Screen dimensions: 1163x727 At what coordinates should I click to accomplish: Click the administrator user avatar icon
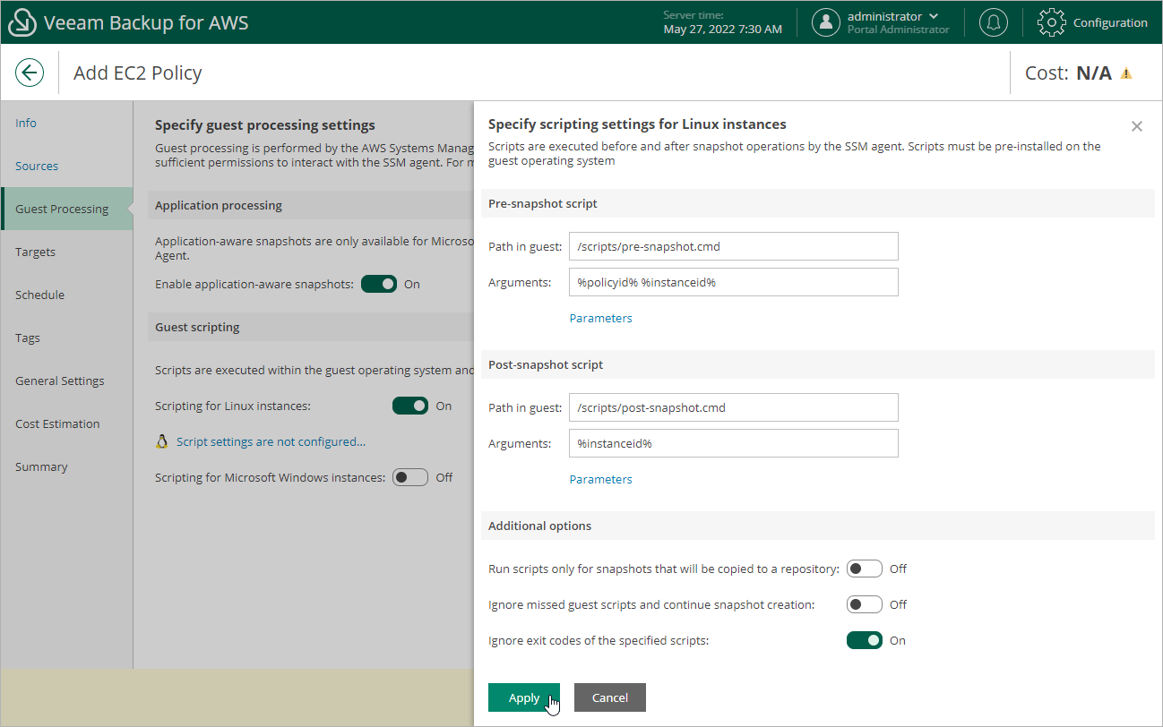[x=825, y=22]
